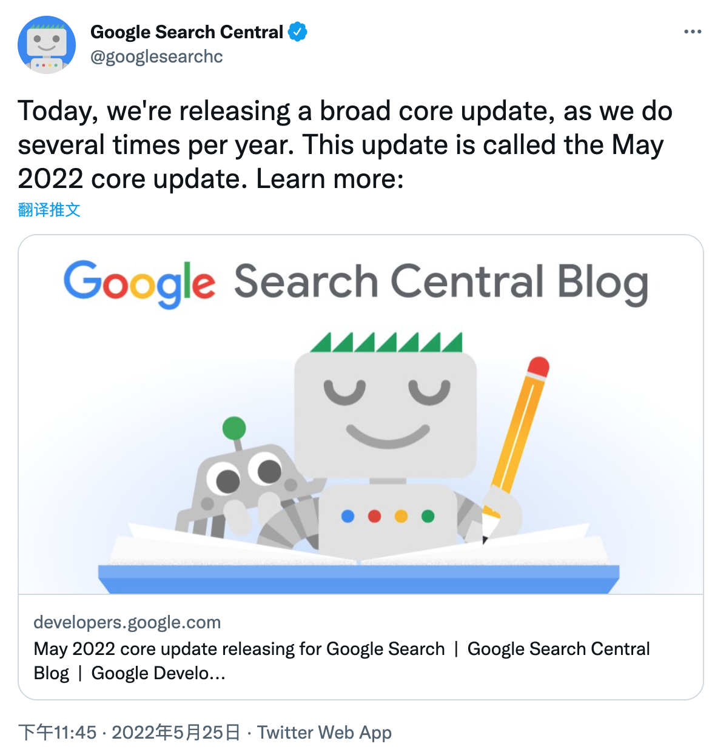This screenshot has width=712, height=752.
Task: Click the 下午11:45 timestamp
Action: (57, 732)
